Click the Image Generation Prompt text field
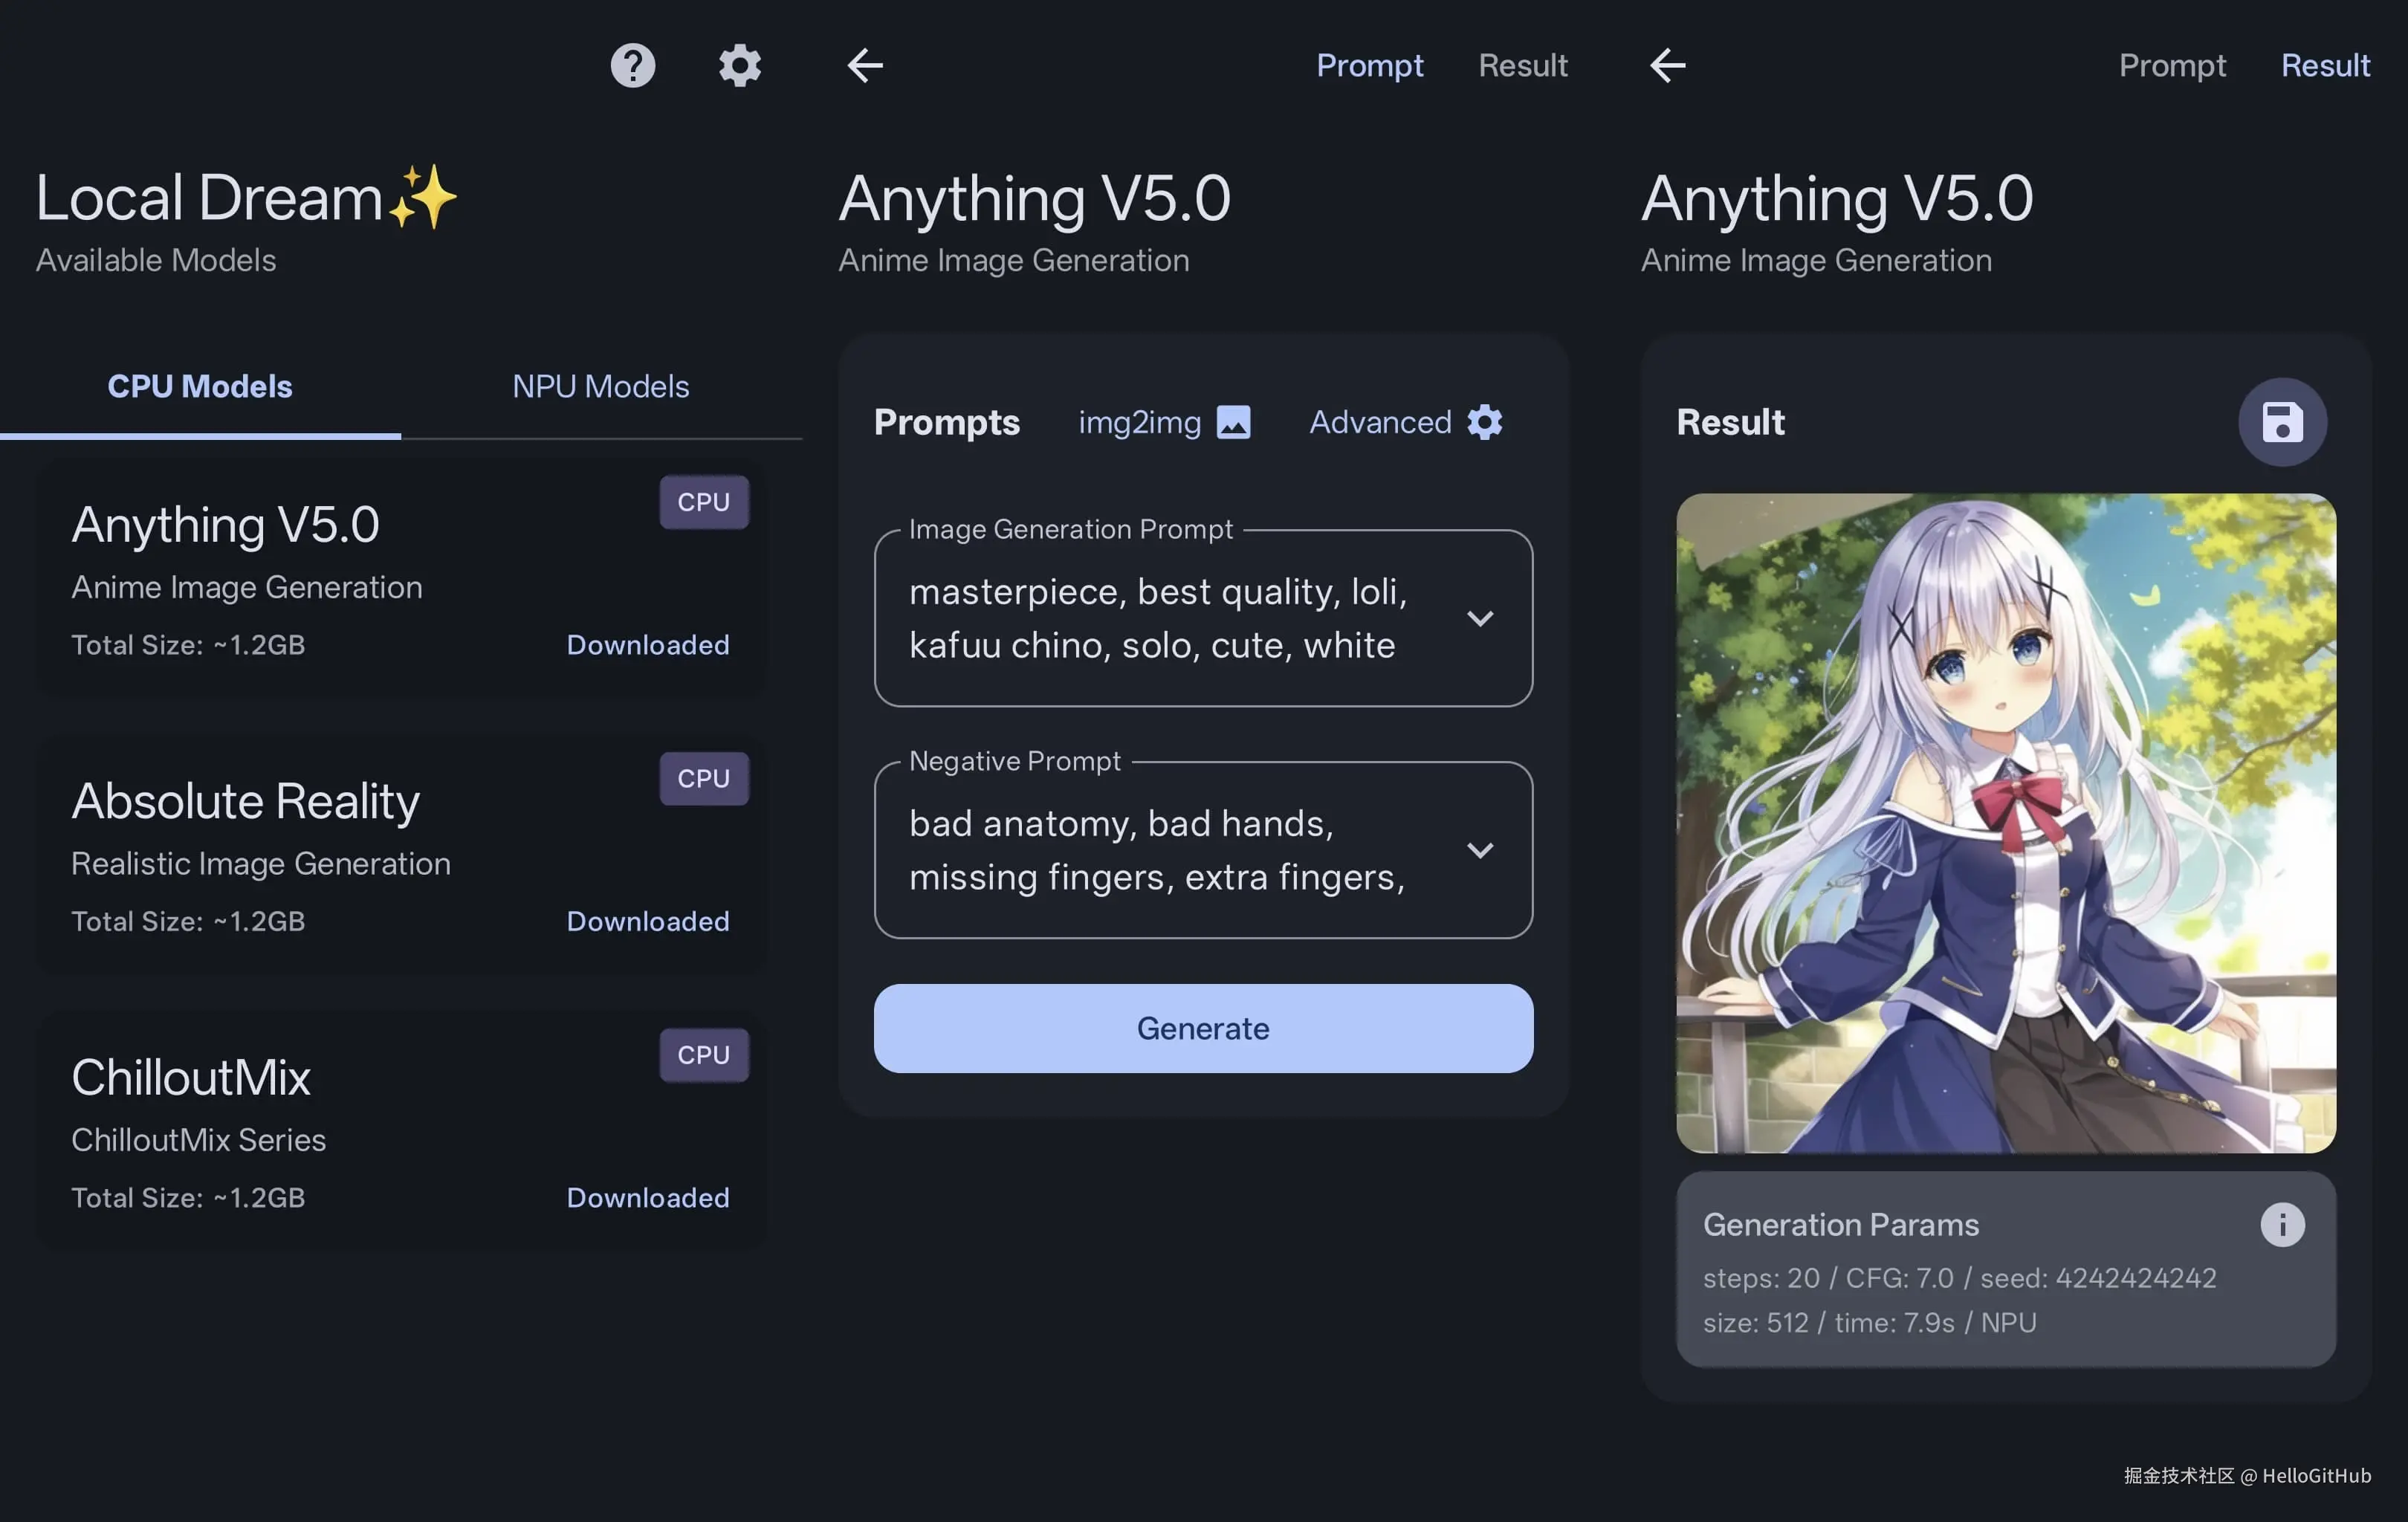Screen dimensions: 2408x1522 [1160, 618]
